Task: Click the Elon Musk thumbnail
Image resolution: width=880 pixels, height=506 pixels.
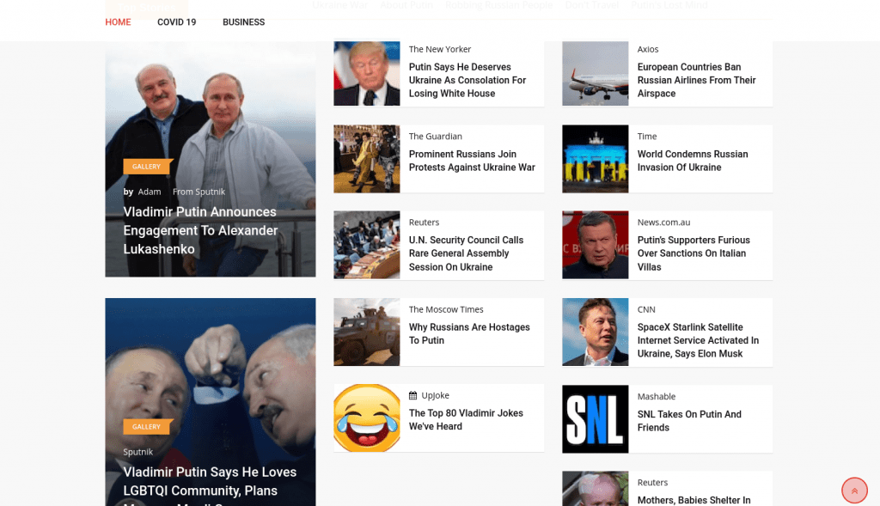Action: [596, 332]
